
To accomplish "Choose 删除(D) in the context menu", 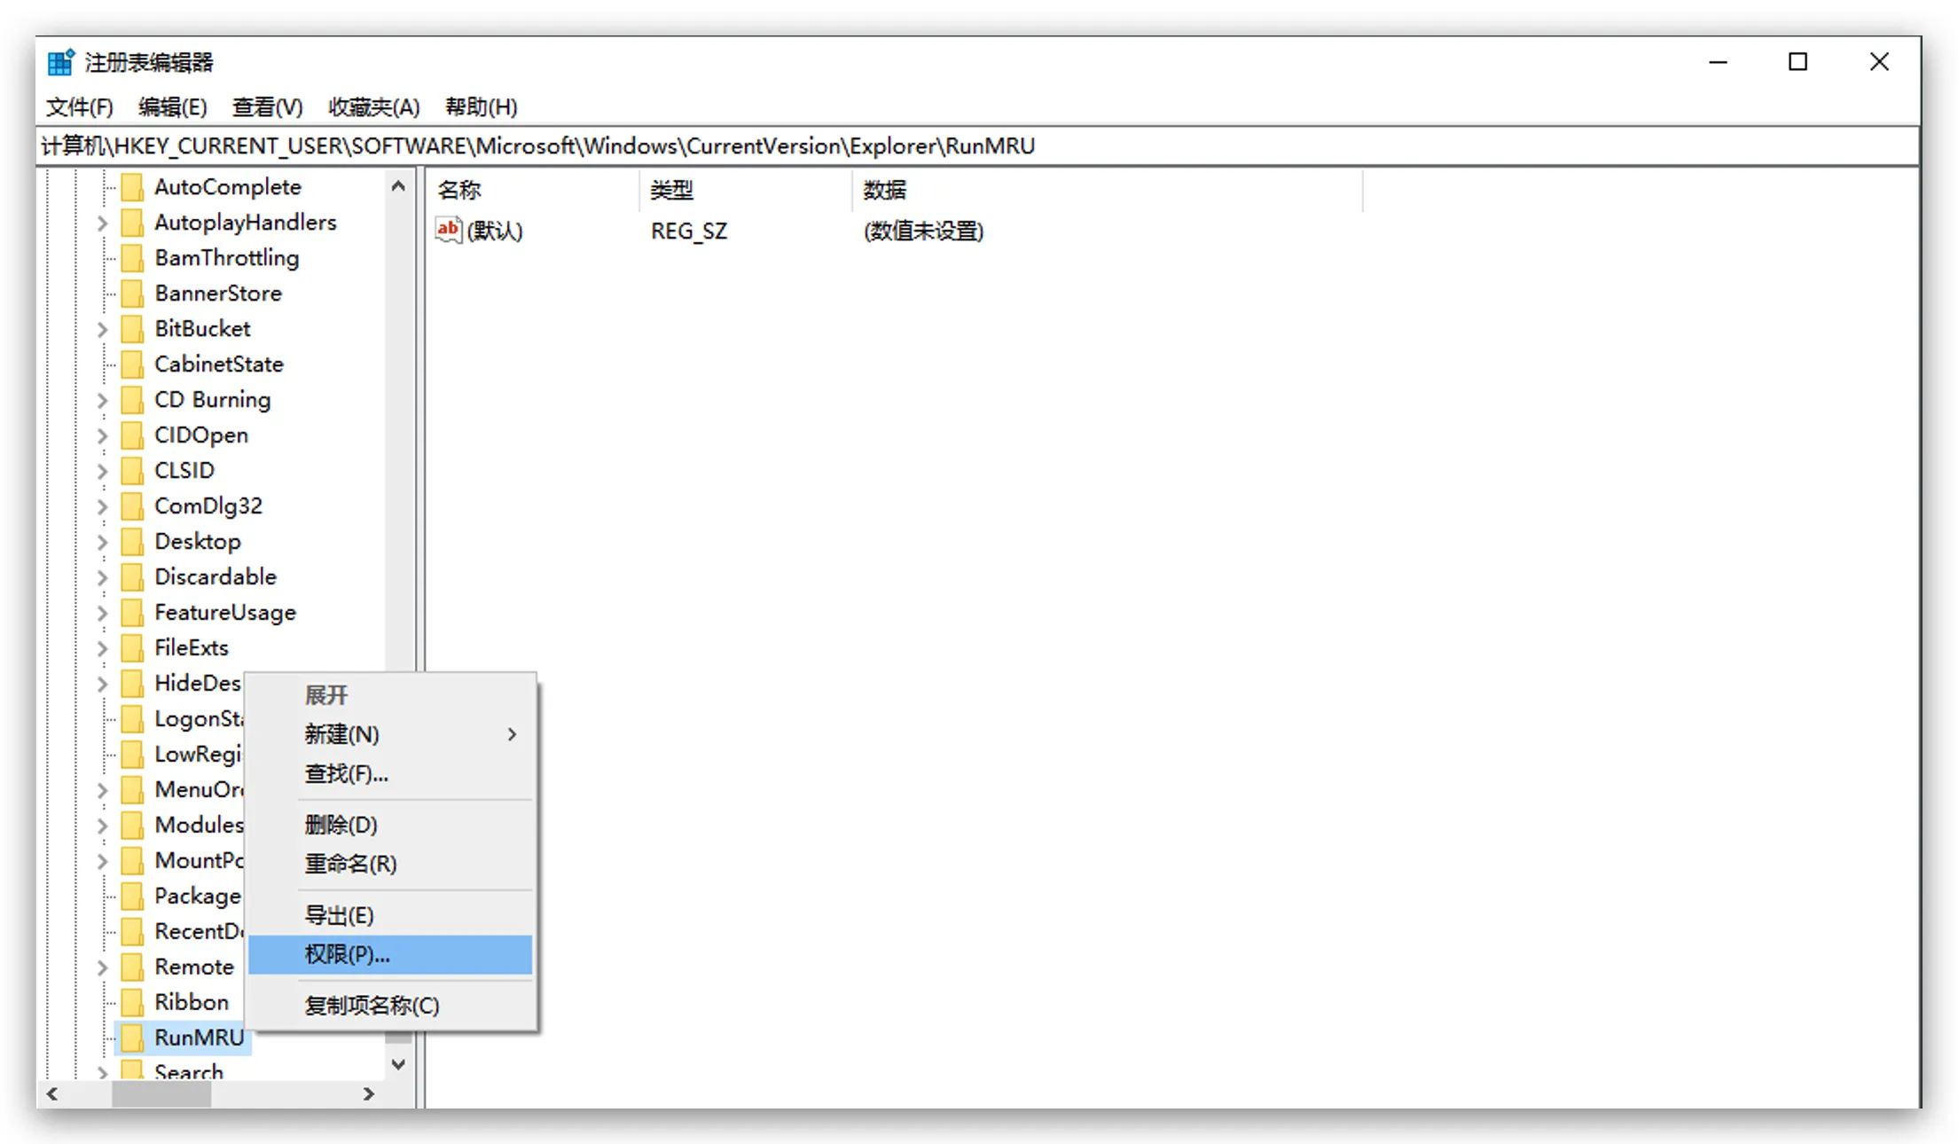I will pyautogui.click(x=390, y=825).
